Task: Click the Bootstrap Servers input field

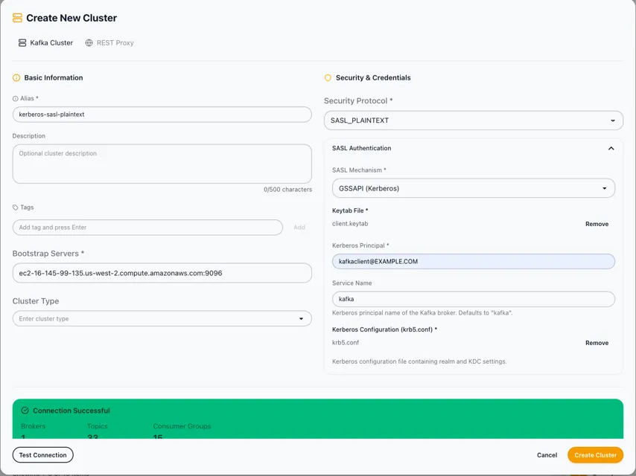Action: (162, 273)
